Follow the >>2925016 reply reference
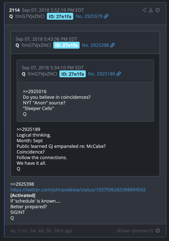Image resolution: width=169 pixels, height=241 pixels. (x=35, y=92)
